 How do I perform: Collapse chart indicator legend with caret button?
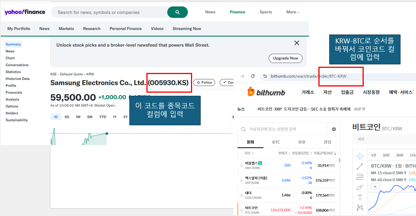point(375,187)
